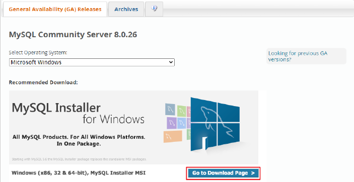The image size is (354, 182).
Task: Click the gray-blue dolphin tile in banner
Action: click(170, 110)
